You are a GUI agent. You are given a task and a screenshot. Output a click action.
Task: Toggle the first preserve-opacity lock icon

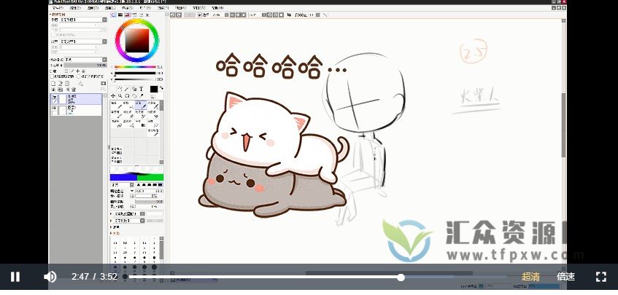click(66, 71)
